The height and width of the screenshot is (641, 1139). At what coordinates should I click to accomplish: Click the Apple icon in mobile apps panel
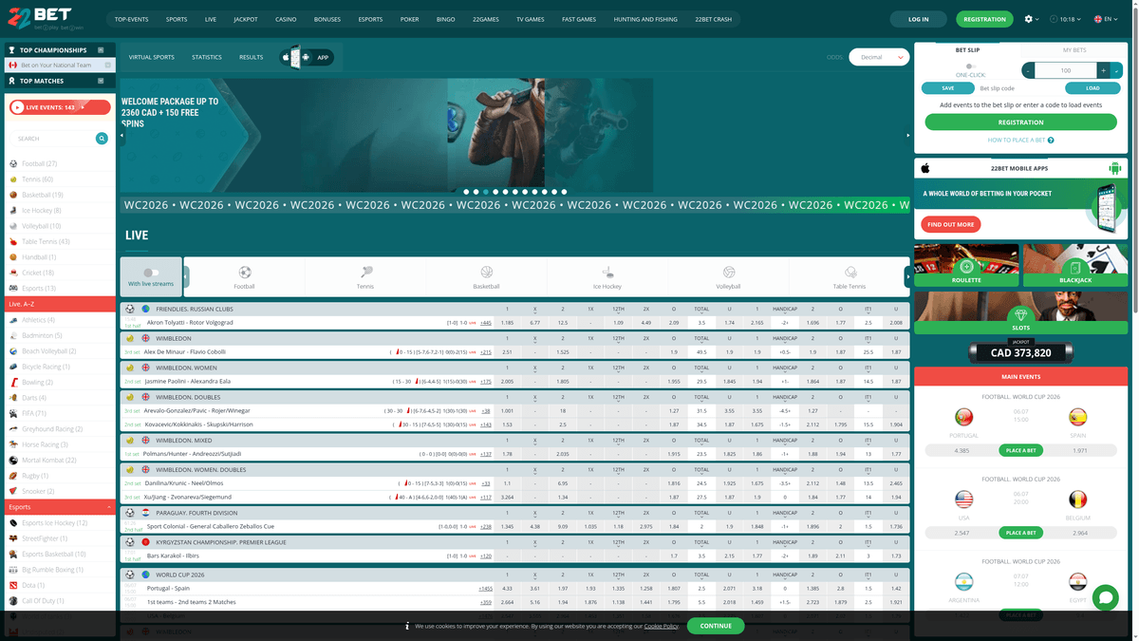925,168
